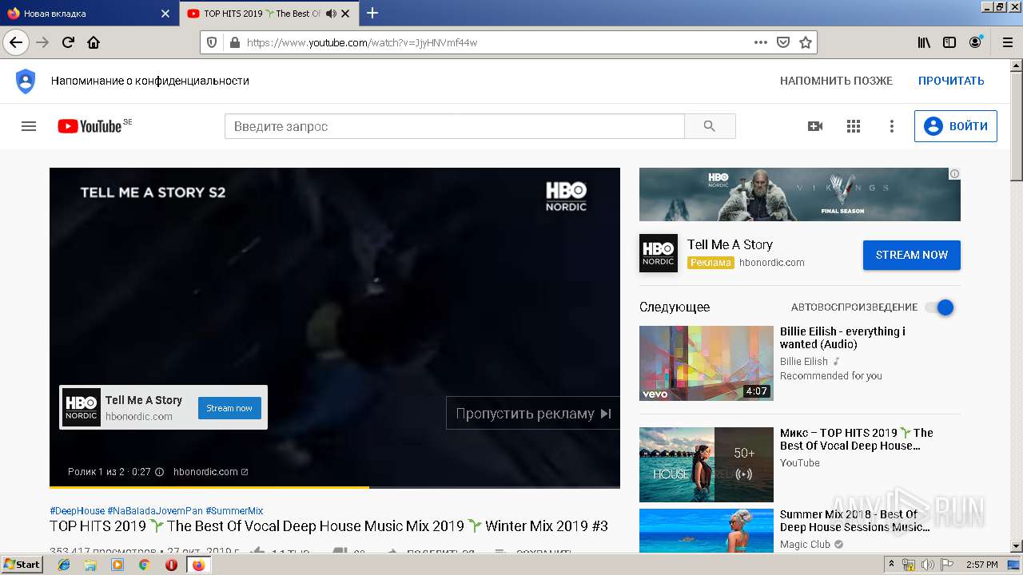The image size is (1023, 575).
Task: Click Пропустить рекламу skip ad button
Action: click(532, 413)
